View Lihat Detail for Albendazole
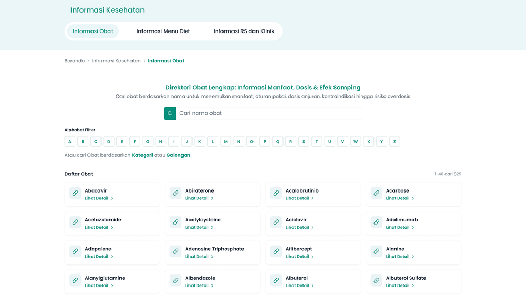526x297 pixels. click(x=199, y=285)
